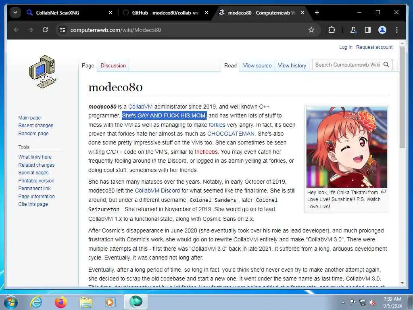Open the View history tab
The width and height of the screenshot is (413, 310).
pyautogui.click(x=292, y=66)
